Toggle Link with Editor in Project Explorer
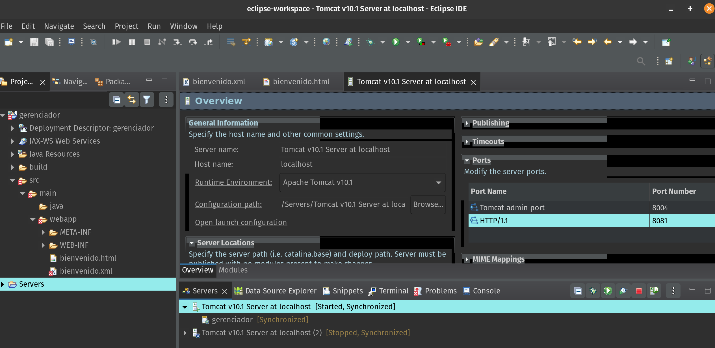Screen dimensions: 715x348 [x=132, y=100]
